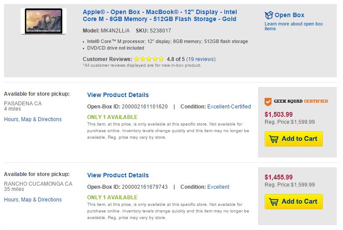Click the Geek Squad Certified badge icon
Screen dimensions: 343x230
[x=268, y=101]
